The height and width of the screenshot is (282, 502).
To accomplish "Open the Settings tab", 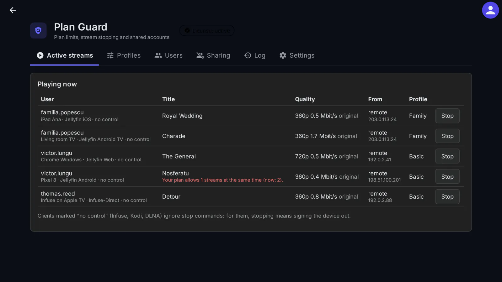I will [297, 55].
